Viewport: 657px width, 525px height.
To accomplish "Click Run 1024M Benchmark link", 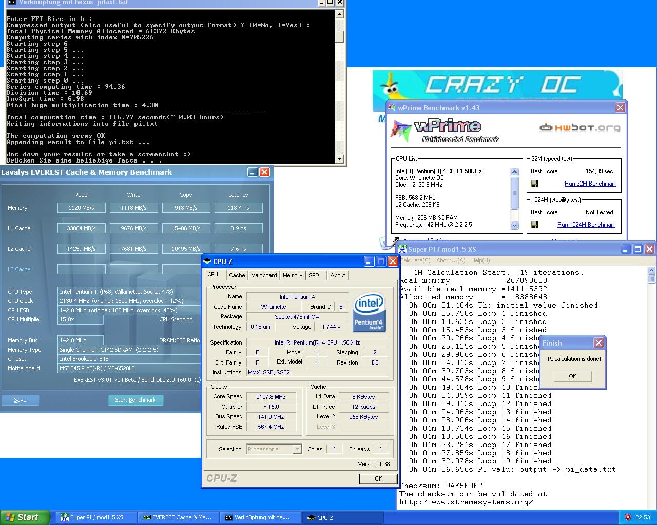I will click(586, 225).
